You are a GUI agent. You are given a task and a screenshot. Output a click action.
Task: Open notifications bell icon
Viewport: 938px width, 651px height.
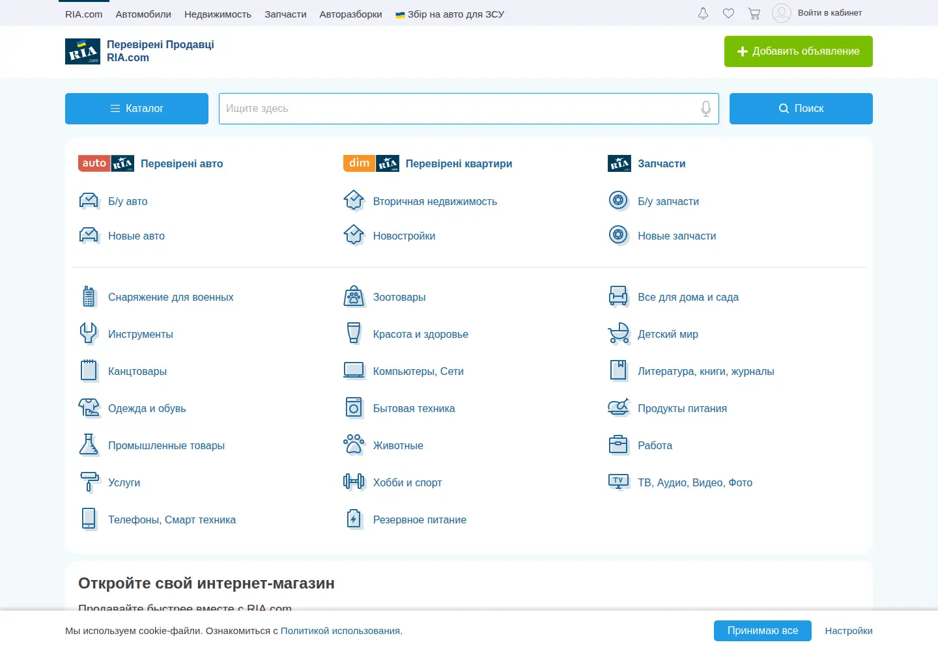pyautogui.click(x=703, y=13)
